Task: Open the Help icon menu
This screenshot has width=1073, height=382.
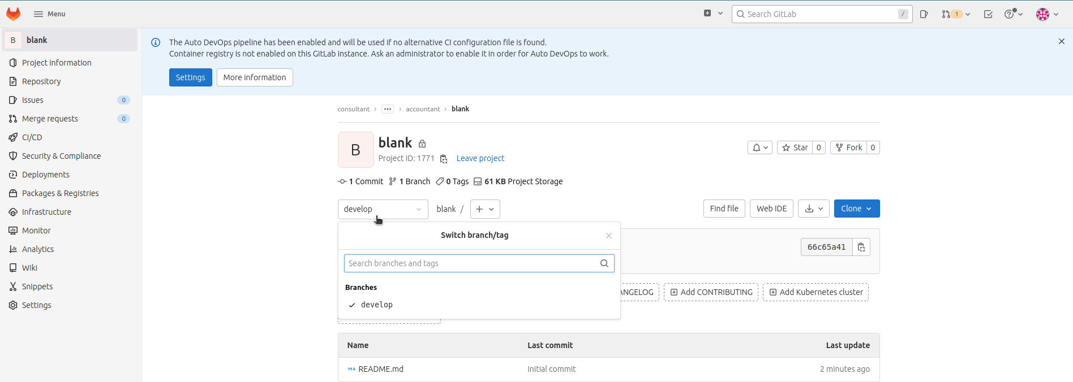Action: (x=1014, y=14)
